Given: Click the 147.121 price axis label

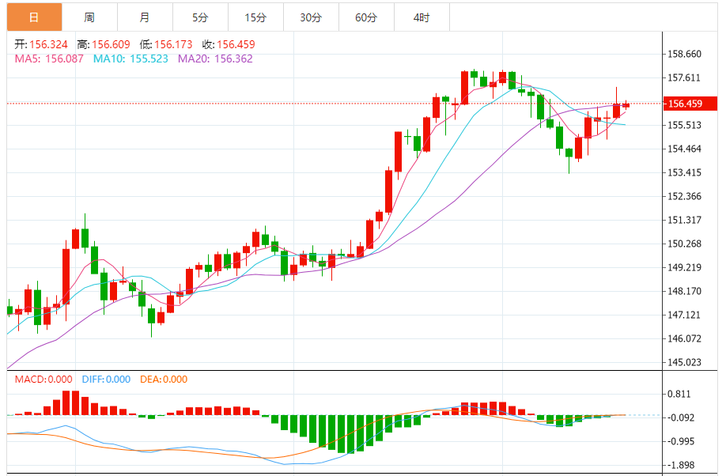Looking at the screenshot, I should tap(684, 315).
